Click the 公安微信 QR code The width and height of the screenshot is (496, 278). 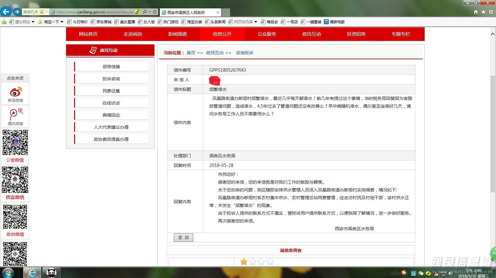(x=15, y=142)
